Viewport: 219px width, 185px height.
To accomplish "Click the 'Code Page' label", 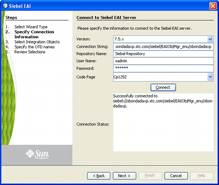I will 86,77.
